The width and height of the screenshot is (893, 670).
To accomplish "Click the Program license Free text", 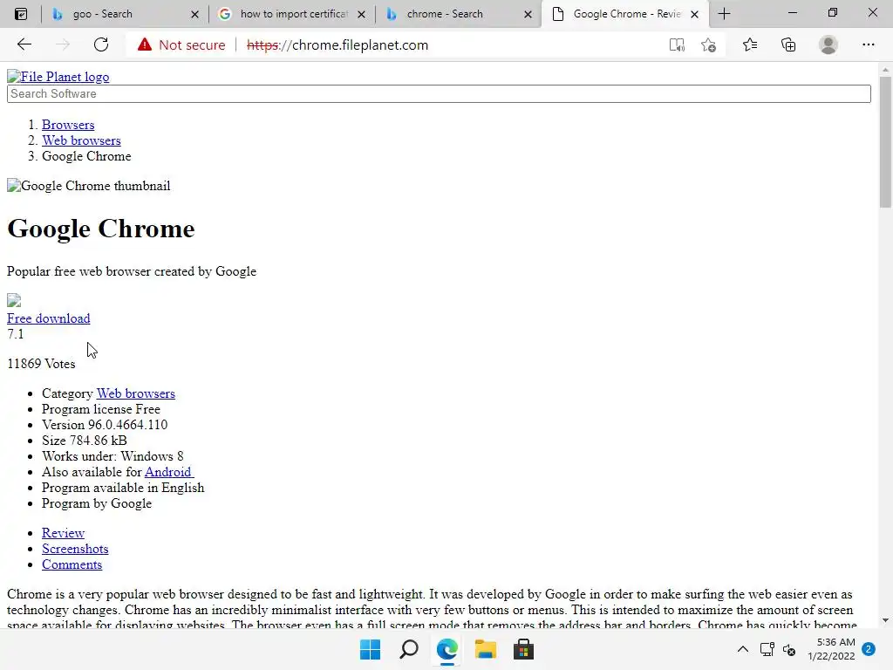I will (101, 410).
